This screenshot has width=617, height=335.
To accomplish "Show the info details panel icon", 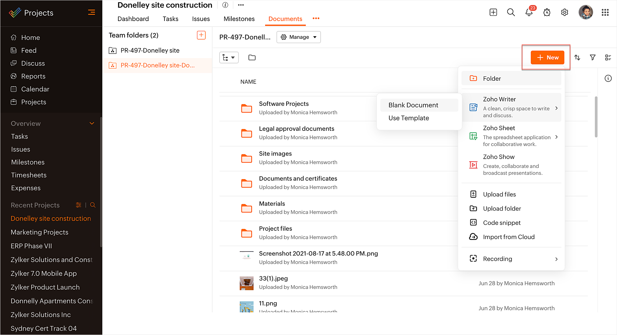I will point(608,79).
